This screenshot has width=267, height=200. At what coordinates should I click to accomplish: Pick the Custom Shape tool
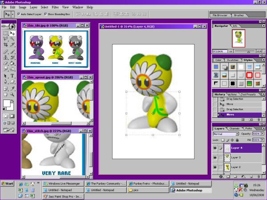pyautogui.click(x=12, y=82)
